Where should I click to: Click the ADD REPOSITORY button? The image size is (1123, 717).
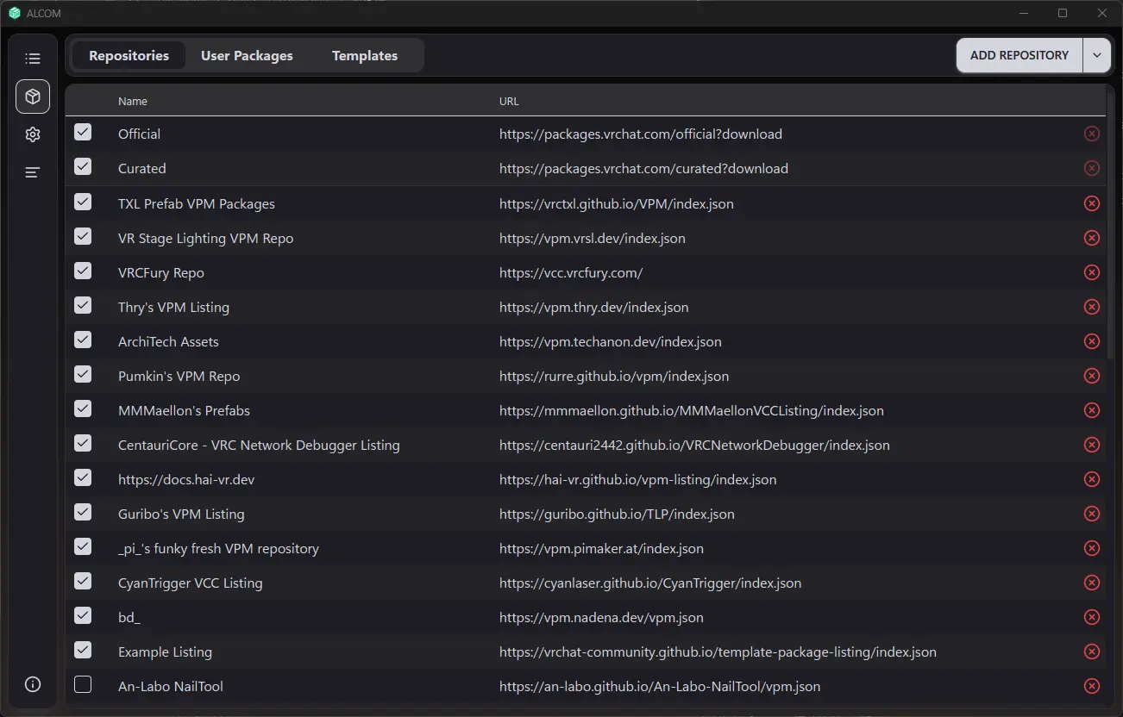[x=1019, y=55]
